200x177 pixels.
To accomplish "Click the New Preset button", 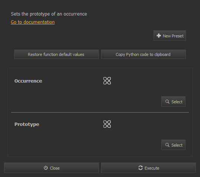I will pyautogui.click(x=170, y=36).
